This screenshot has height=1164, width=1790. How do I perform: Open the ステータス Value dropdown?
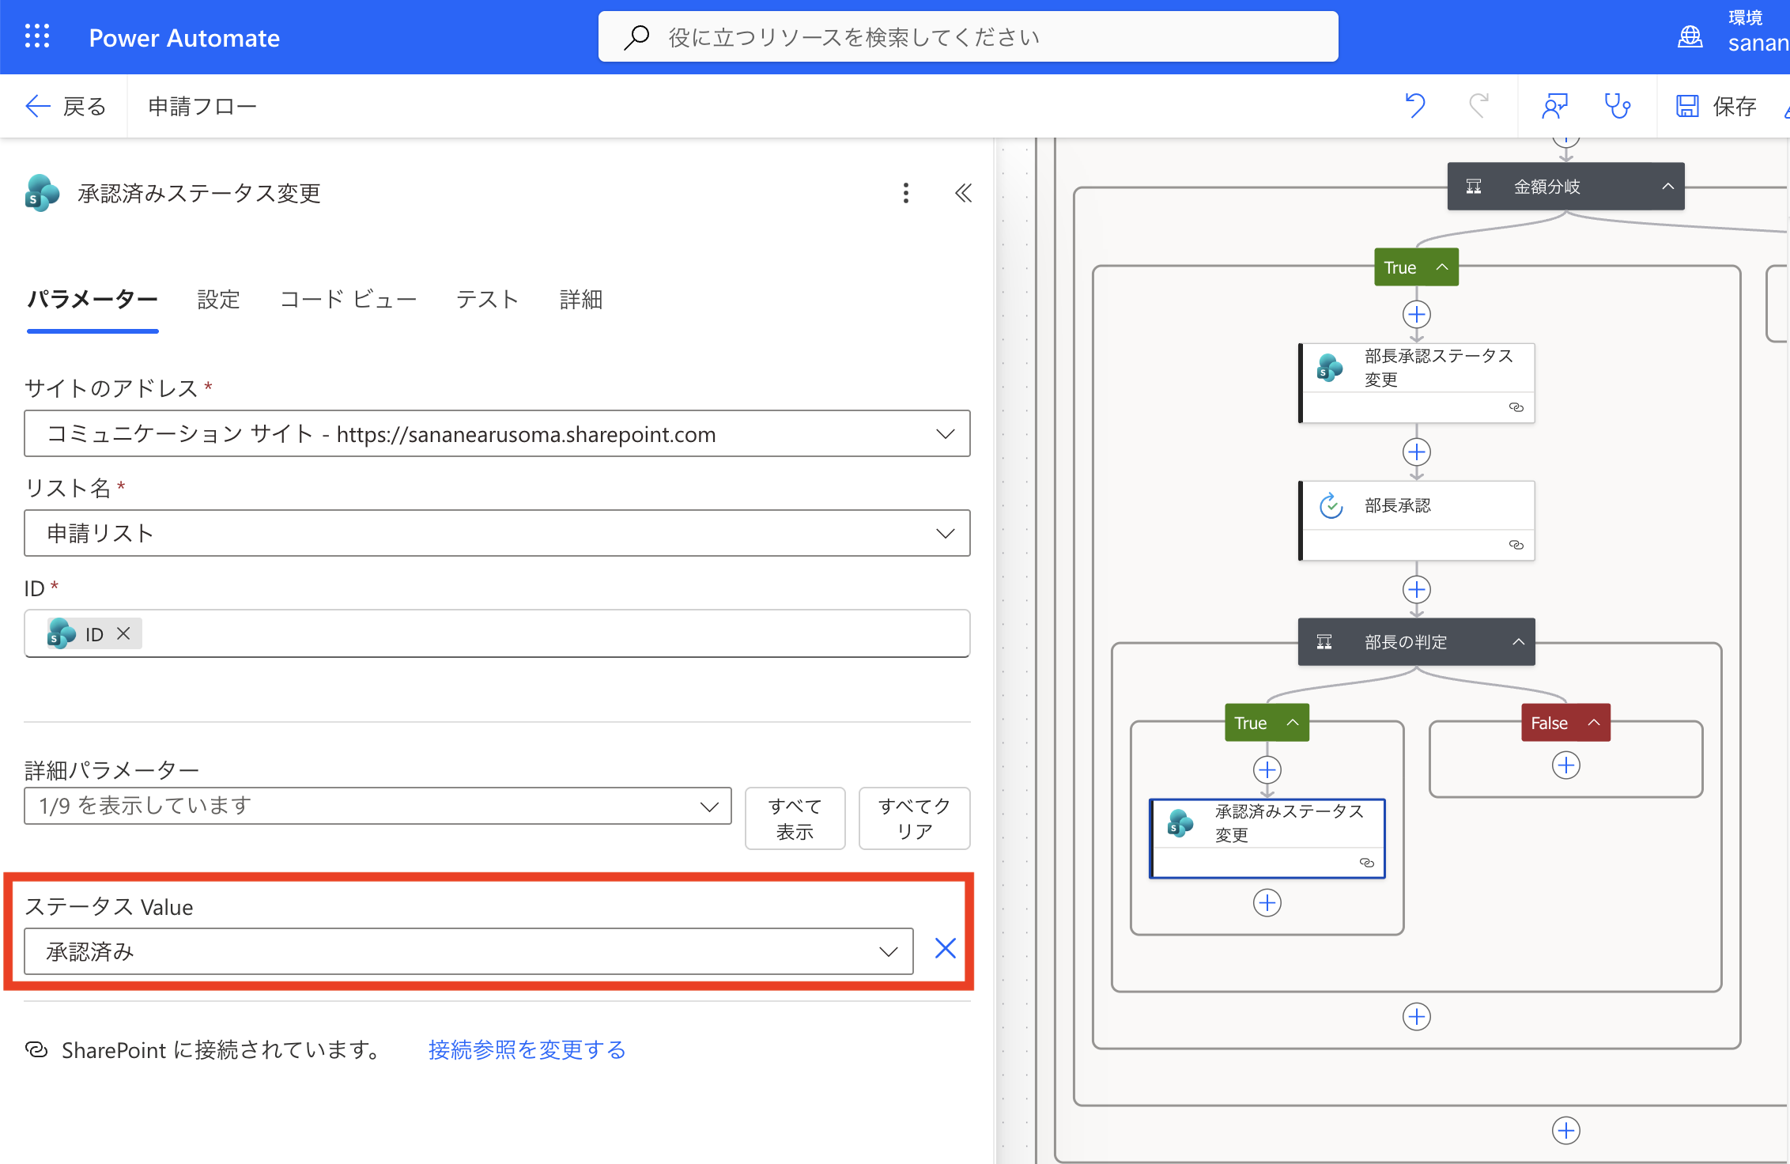click(469, 951)
